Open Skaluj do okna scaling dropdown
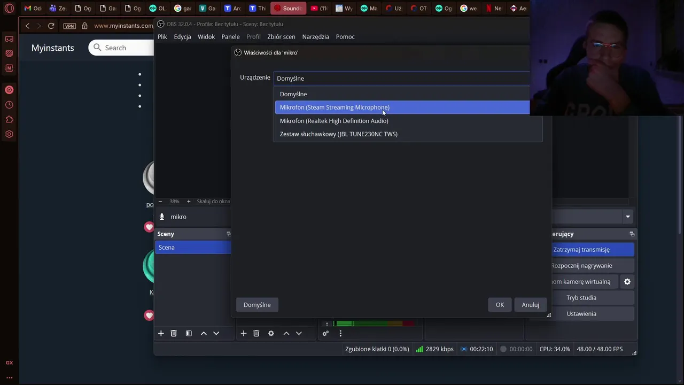The height and width of the screenshot is (385, 684). coord(213,202)
